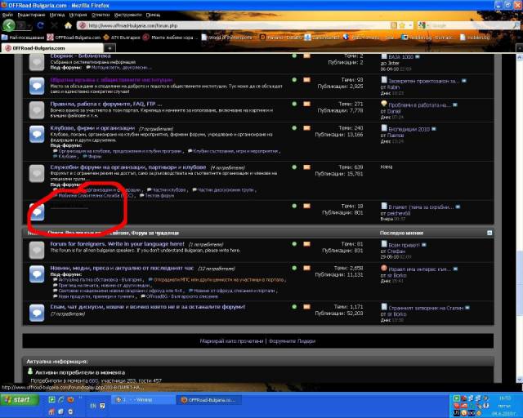Image resolution: width=523 pixels, height=418 pixels.
Task: Jump to last post arrow beside Странният затворник на Сталин
Action: tap(467, 308)
